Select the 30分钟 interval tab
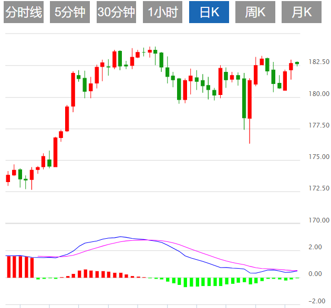 116,12
